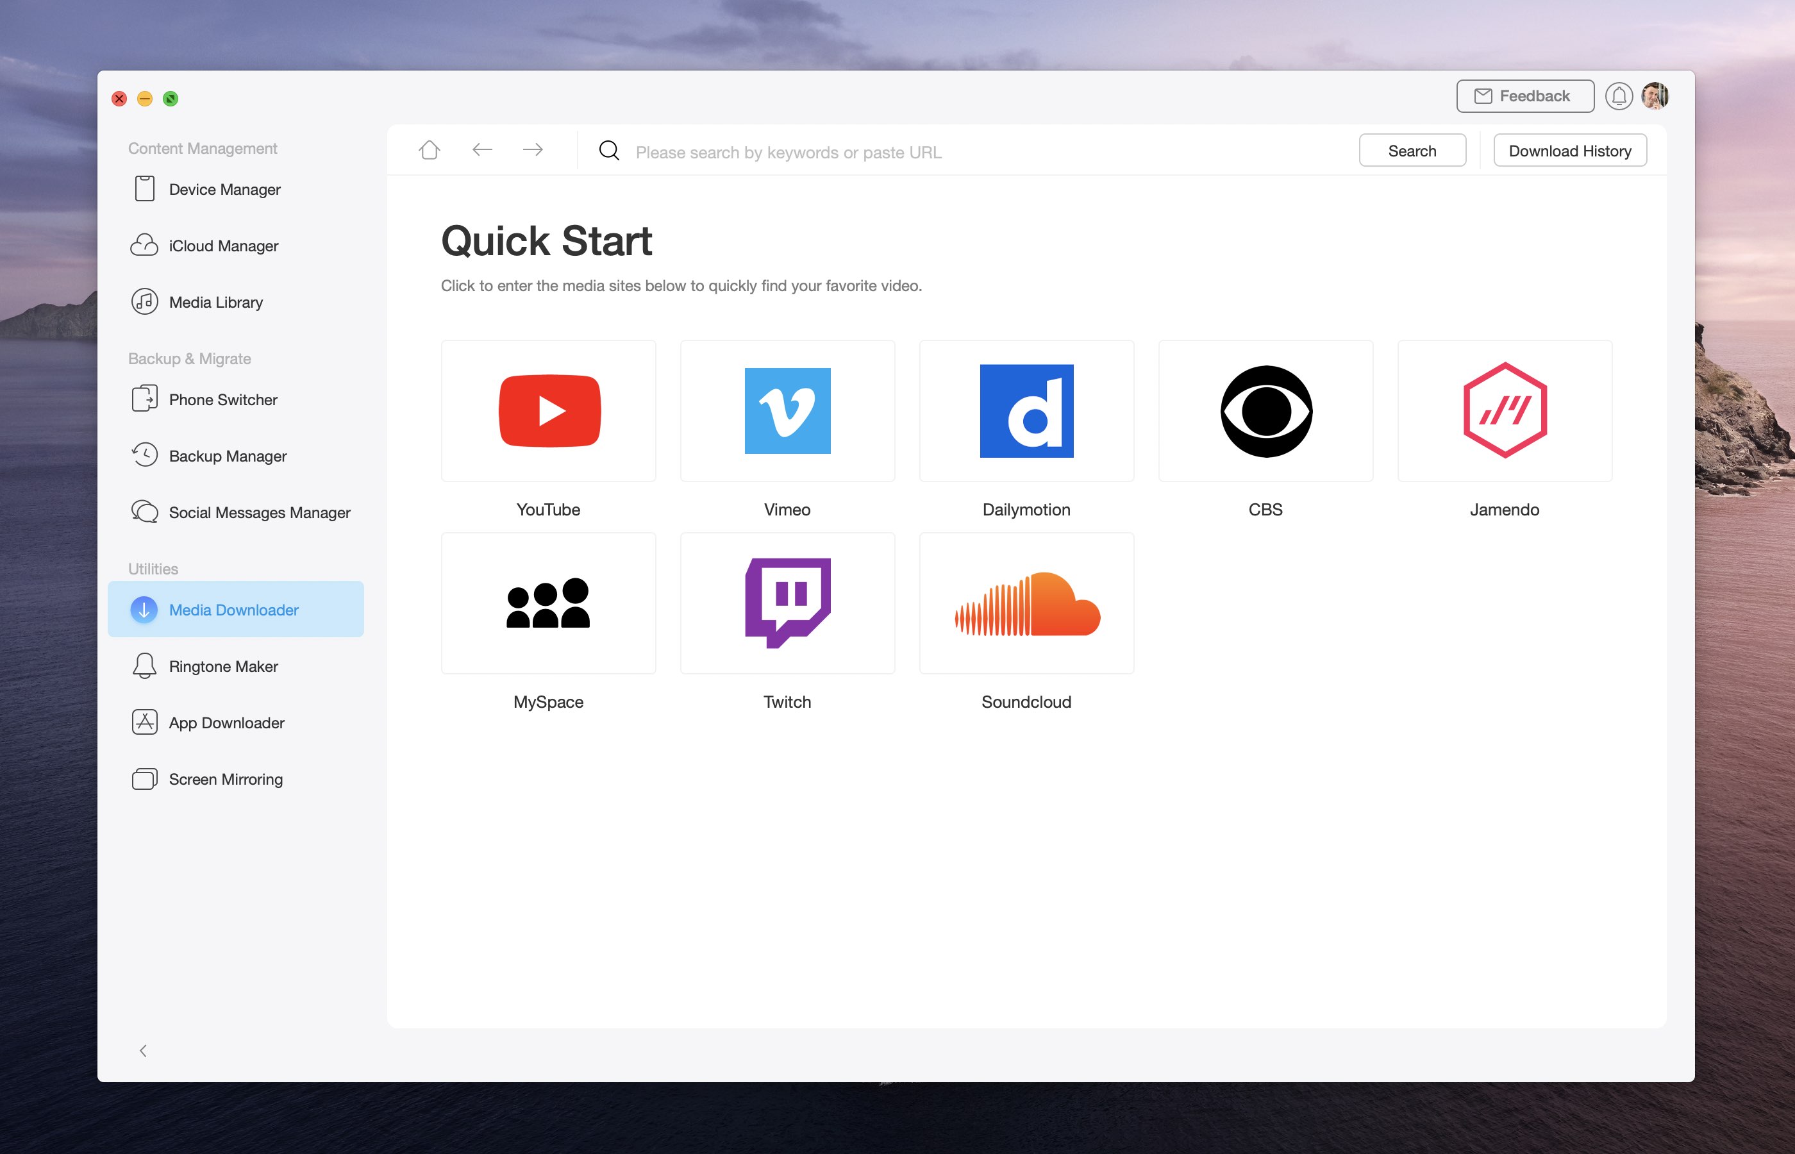The width and height of the screenshot is (1795, 1154).
Task: Open notifications bell in title bar
Action: [x=1619, y=97]
